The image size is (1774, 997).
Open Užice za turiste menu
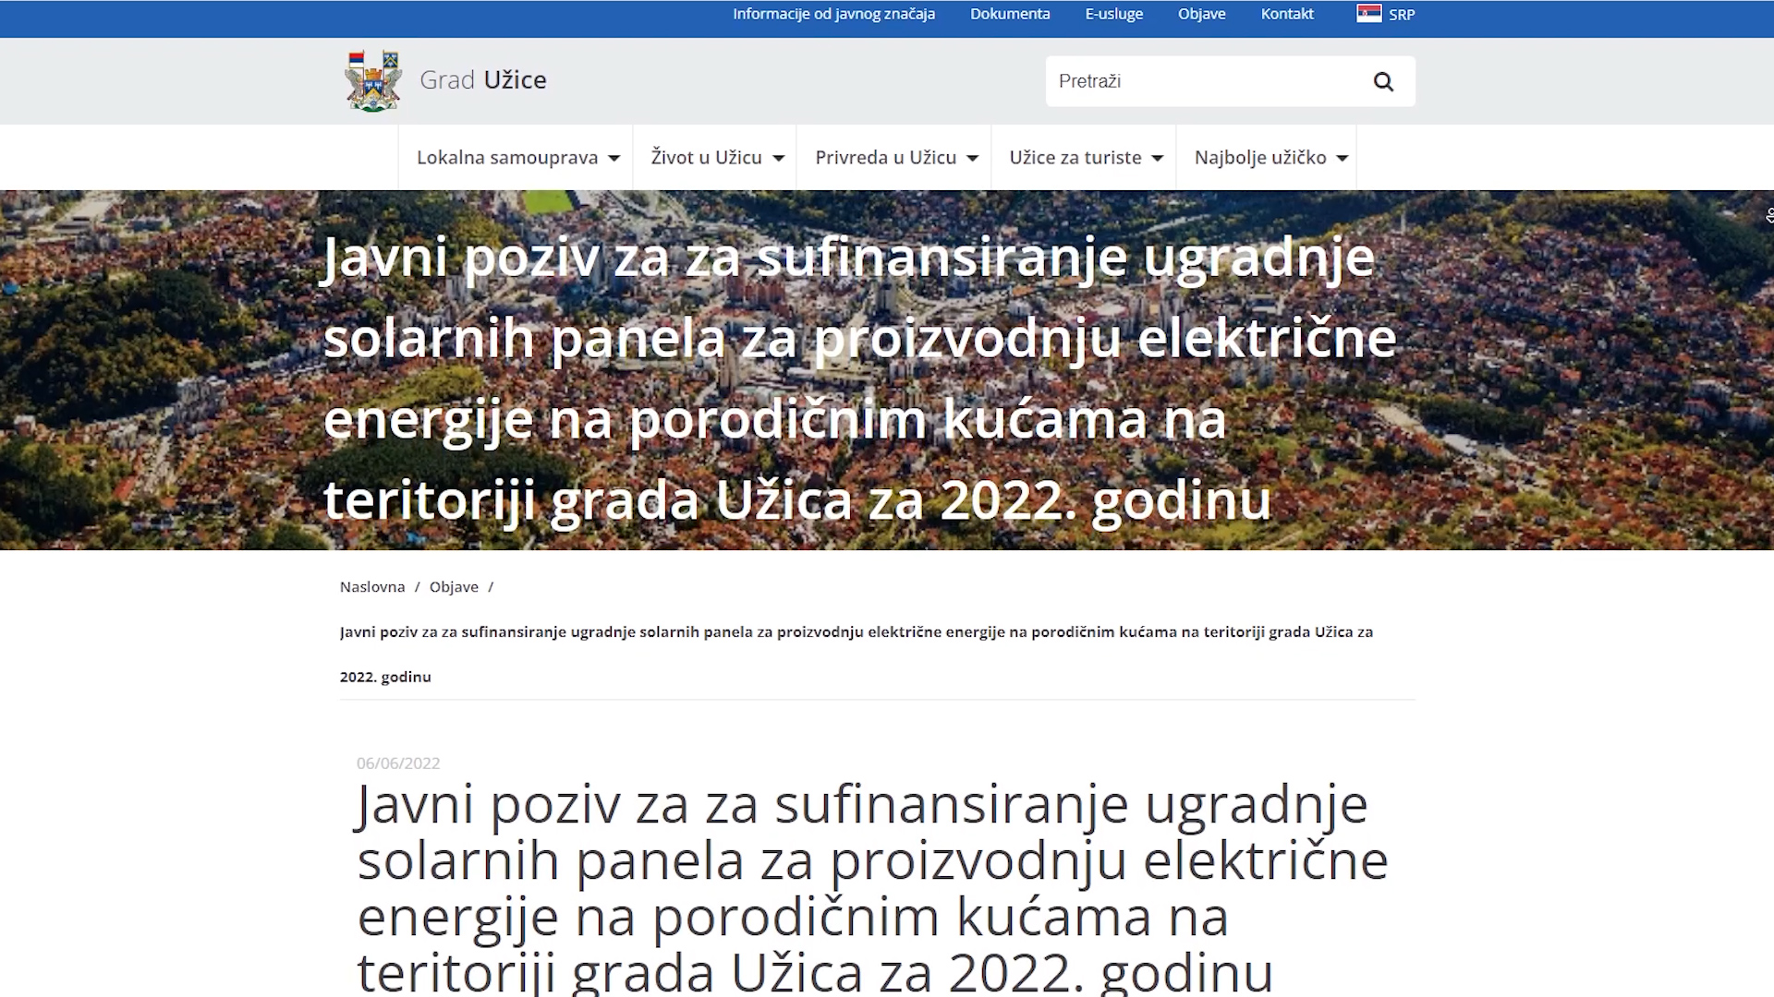(1075, 158)
